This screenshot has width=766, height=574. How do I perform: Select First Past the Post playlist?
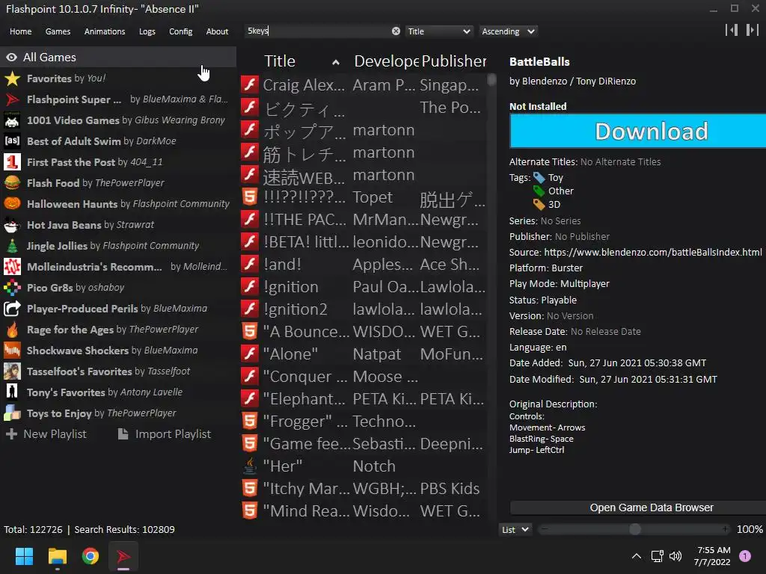tap(118, 162)
